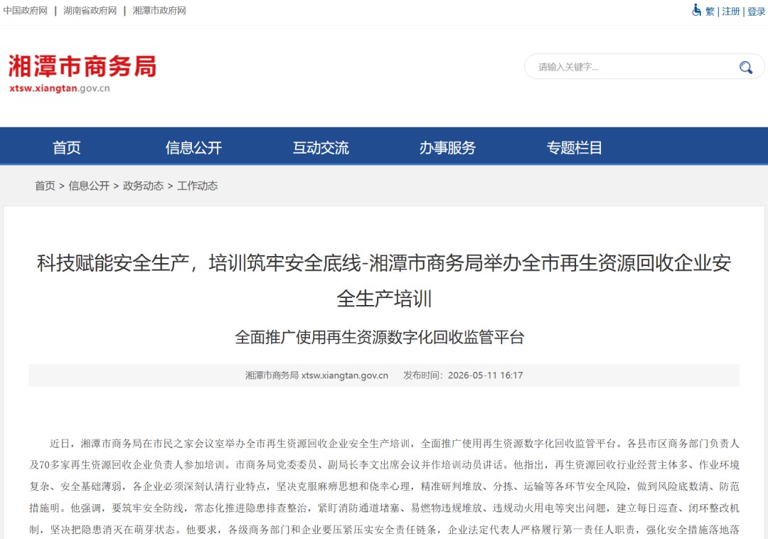
Task: Click the search magnifier icon
Action: click(x=745, y=67)
